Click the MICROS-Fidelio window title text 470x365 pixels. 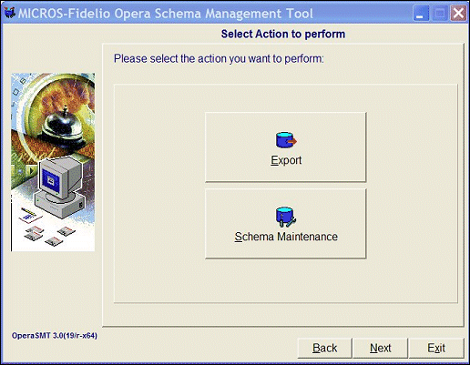[x=166, y=14]
